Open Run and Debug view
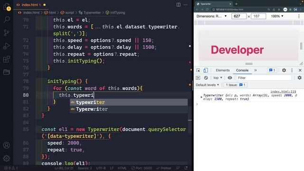 pos(7,46)
